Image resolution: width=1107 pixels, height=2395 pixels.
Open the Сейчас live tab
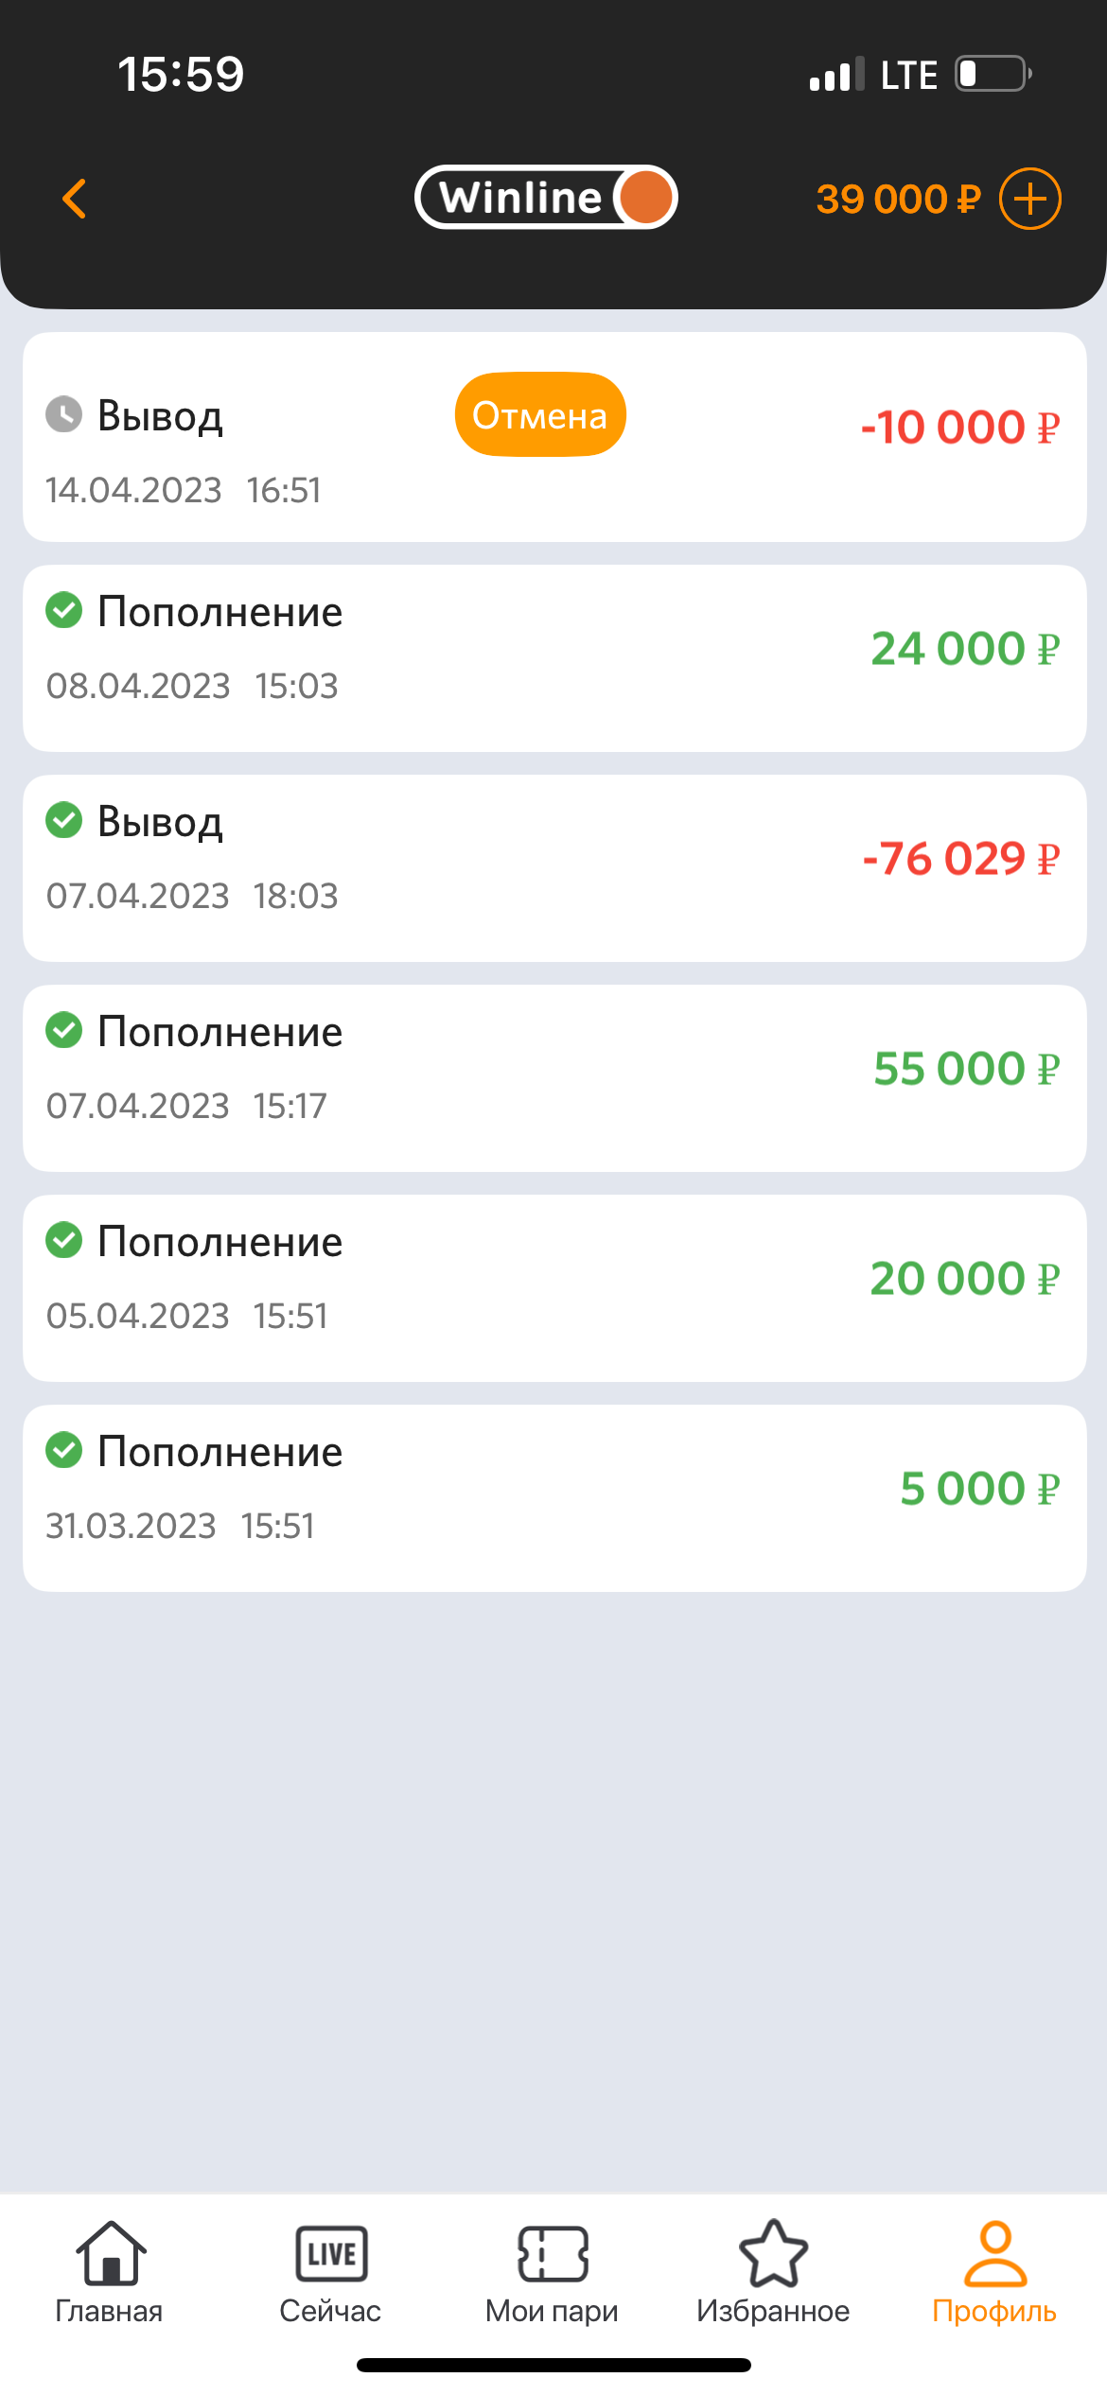(331, 2272)
